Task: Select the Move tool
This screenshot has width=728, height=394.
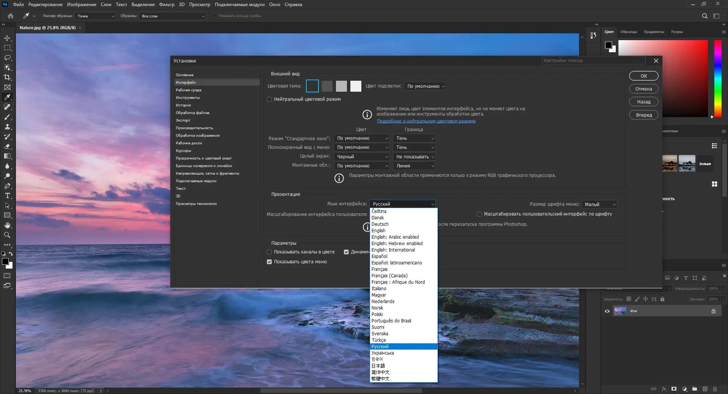Action: pos(7,38)
